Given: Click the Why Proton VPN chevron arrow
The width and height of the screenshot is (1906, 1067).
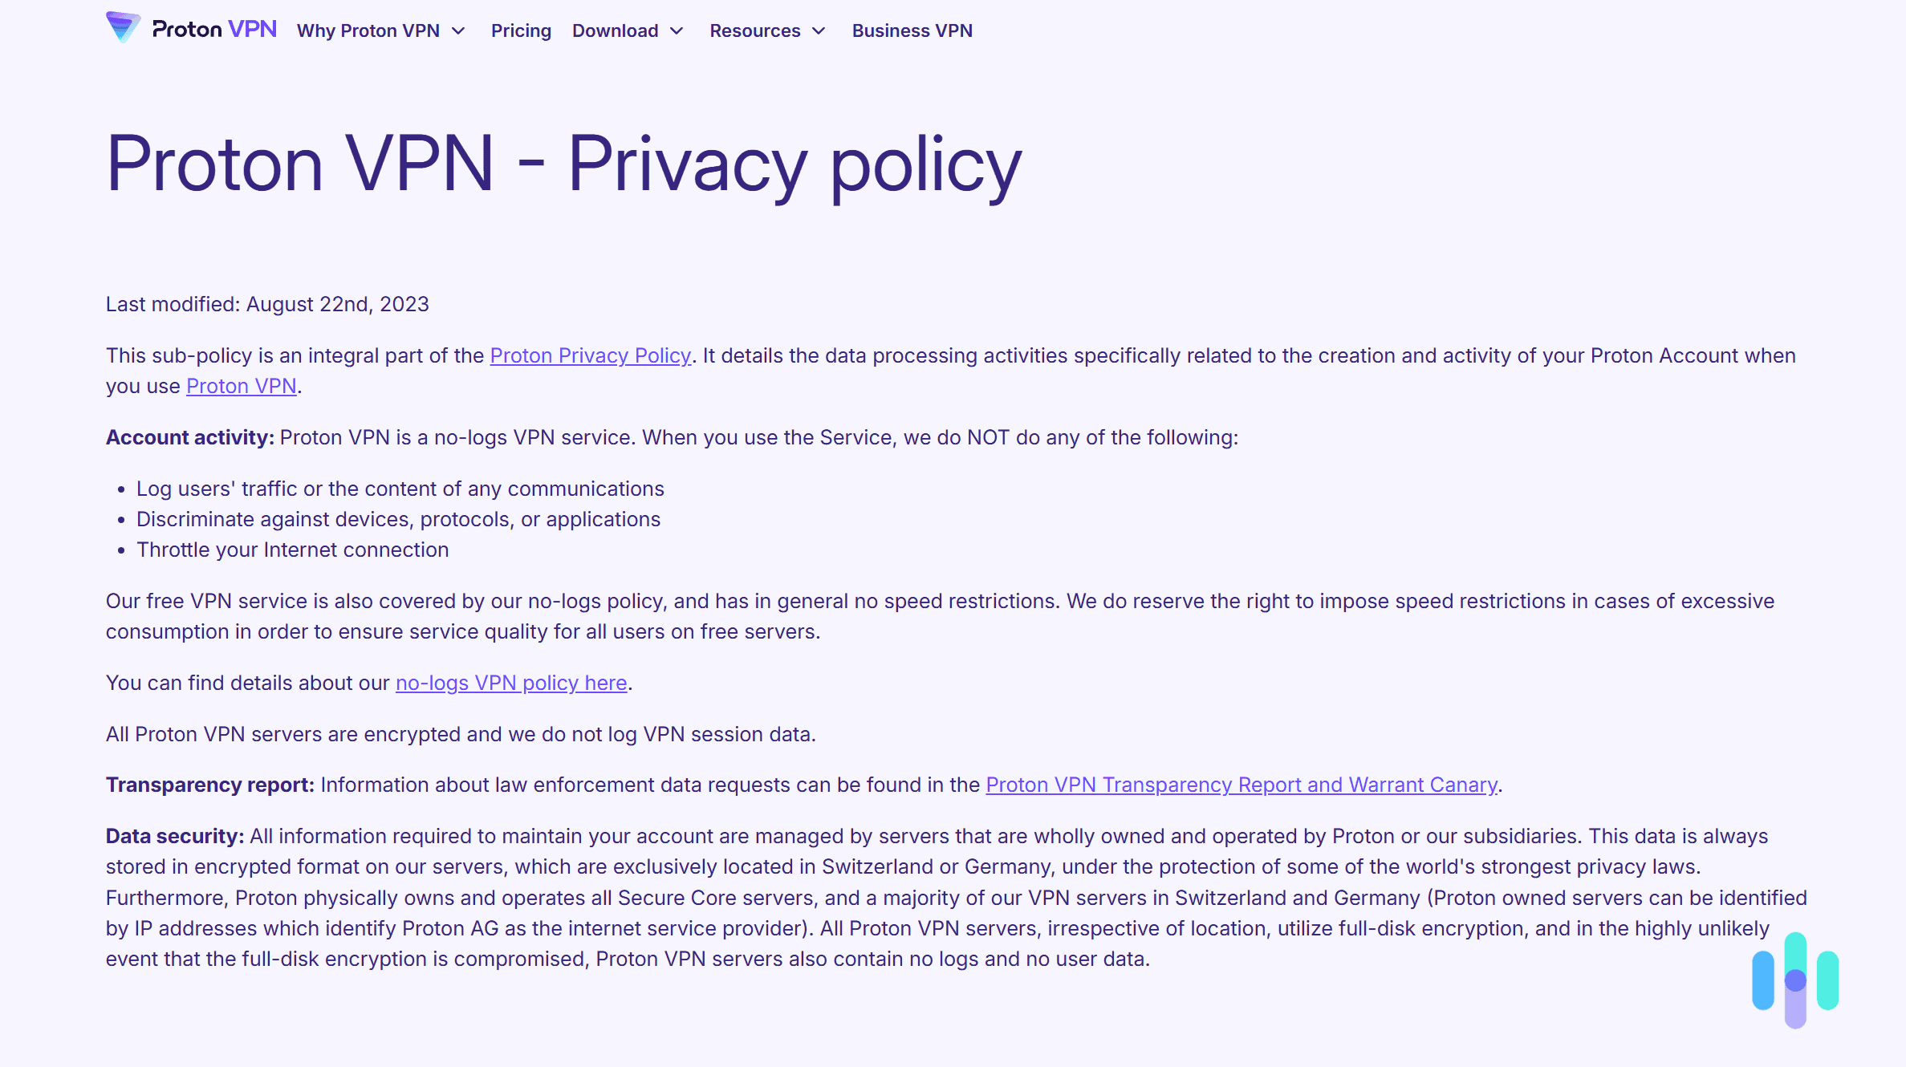Looking at the screenshot, I should (458, 30).
